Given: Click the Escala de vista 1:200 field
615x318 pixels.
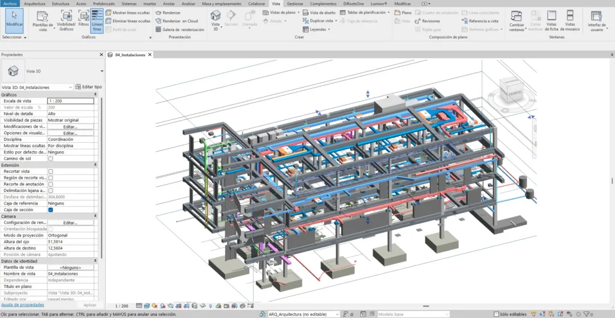Looking at the screenshot, I should 71,101.
